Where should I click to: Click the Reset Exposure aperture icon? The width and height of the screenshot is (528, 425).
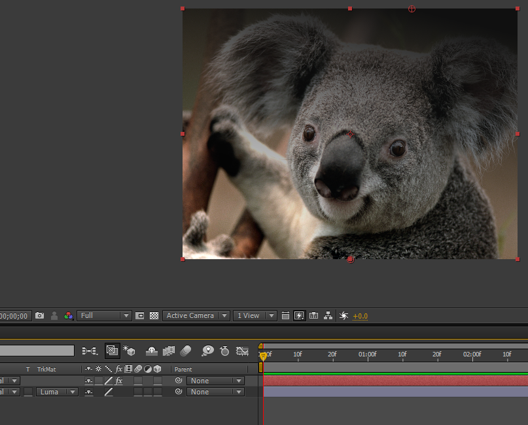tap(343, 315)
